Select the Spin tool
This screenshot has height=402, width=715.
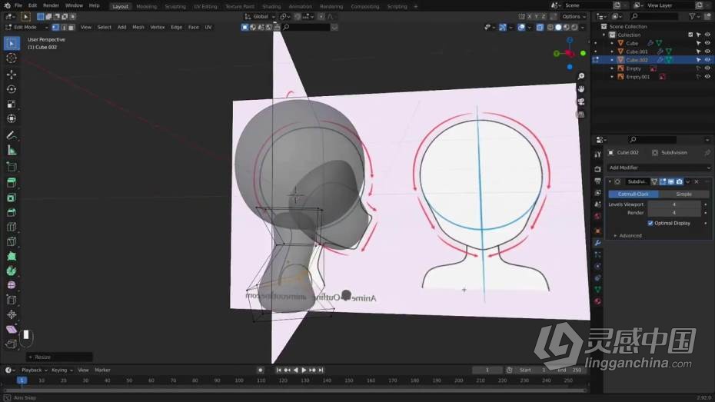[x=12, y=271]
